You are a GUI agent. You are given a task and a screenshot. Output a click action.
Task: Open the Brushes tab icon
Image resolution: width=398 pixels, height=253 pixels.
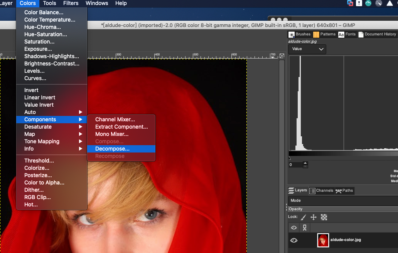pyautogui.click(x=292, y=34)
